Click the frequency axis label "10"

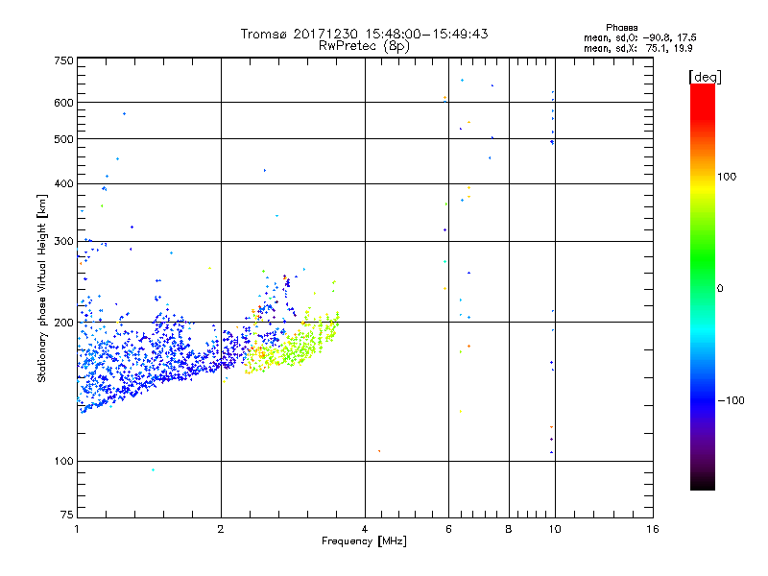point(555,529)
